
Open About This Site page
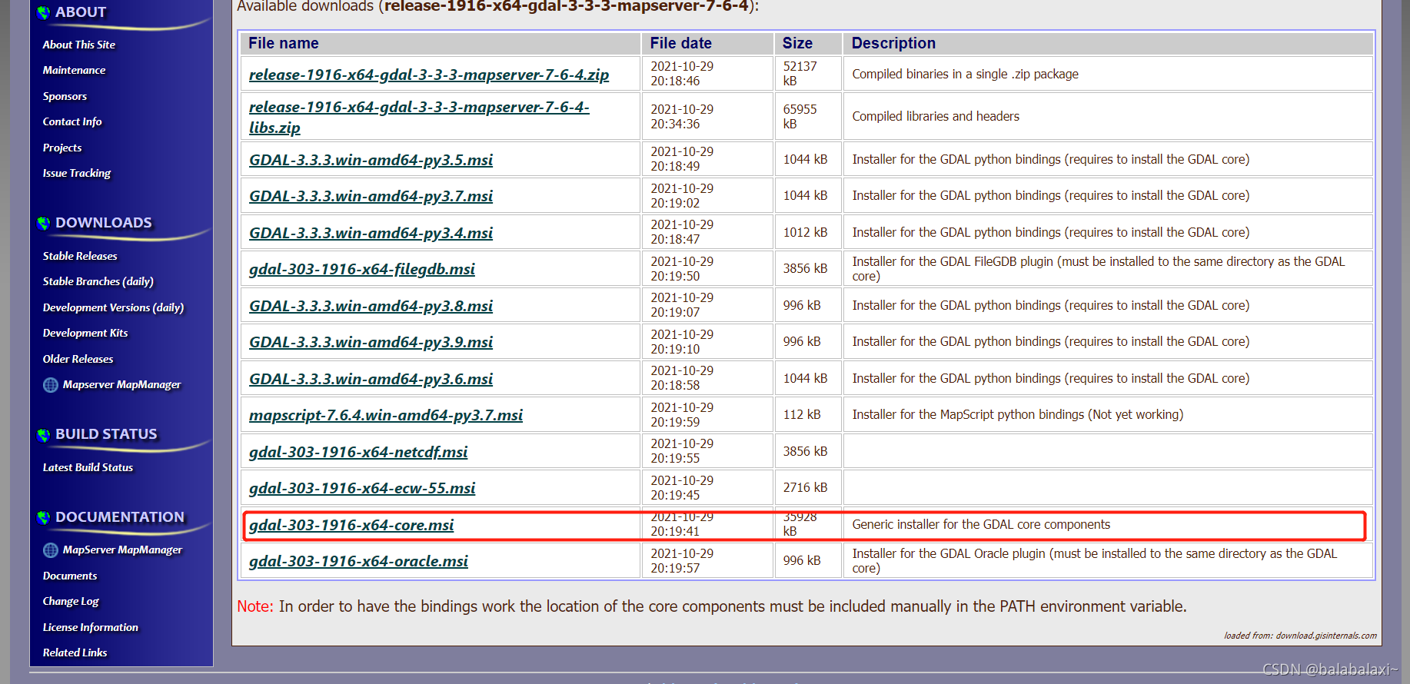79,45
